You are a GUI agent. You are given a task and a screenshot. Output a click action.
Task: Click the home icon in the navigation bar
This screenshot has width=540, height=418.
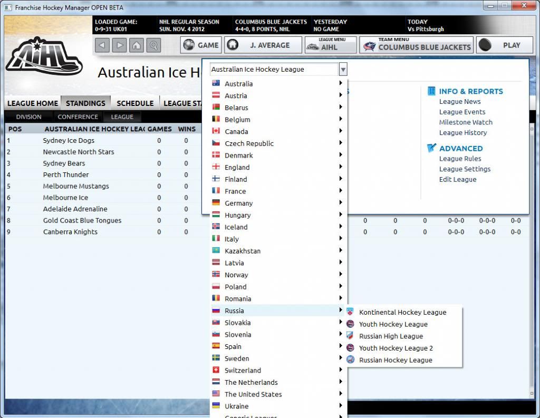coord(137,45)
